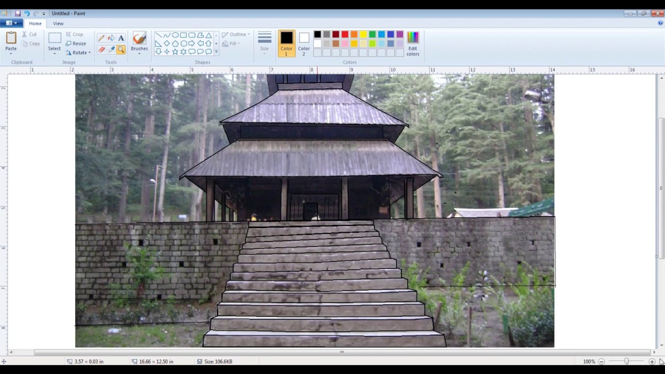665x374 pixels.
Task: Activate the Color 2 button
Action: tap(304, 44)
